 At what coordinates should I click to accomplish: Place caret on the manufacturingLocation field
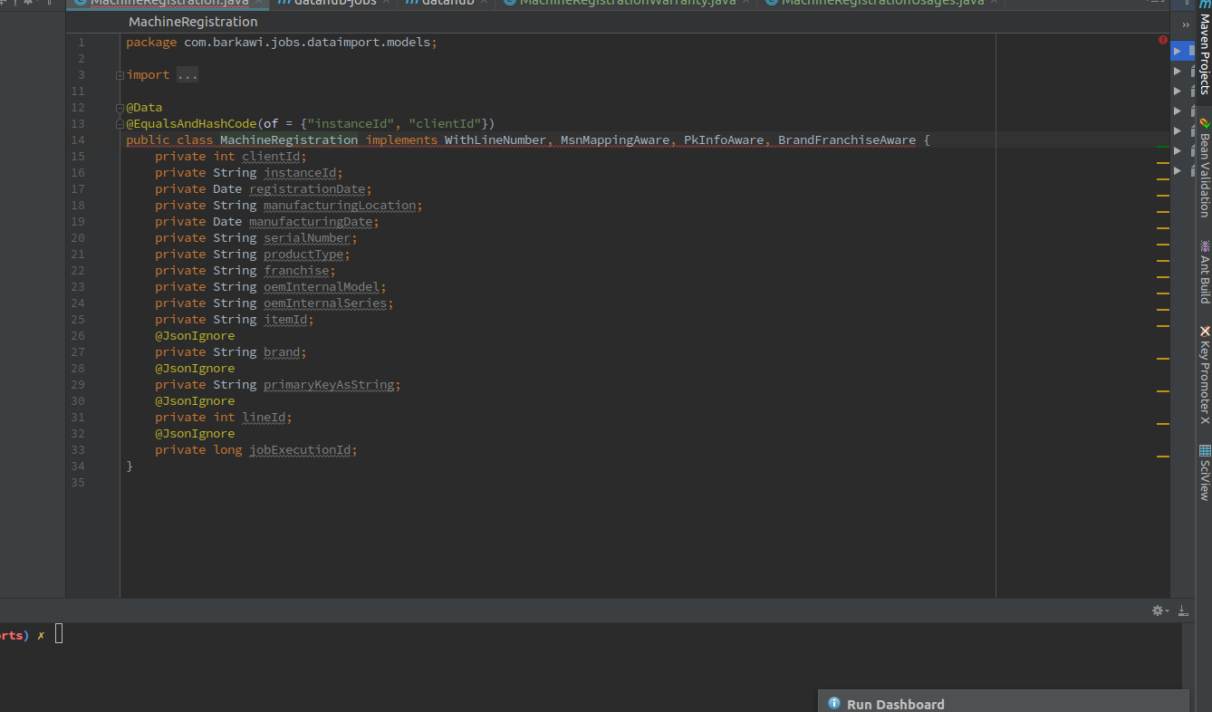click(x=340, y=206)
